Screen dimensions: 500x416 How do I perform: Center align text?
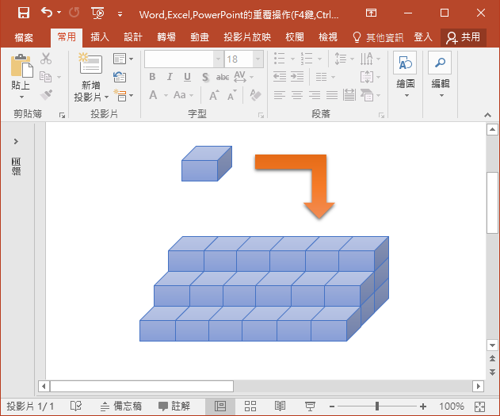(x=297, y=95)
